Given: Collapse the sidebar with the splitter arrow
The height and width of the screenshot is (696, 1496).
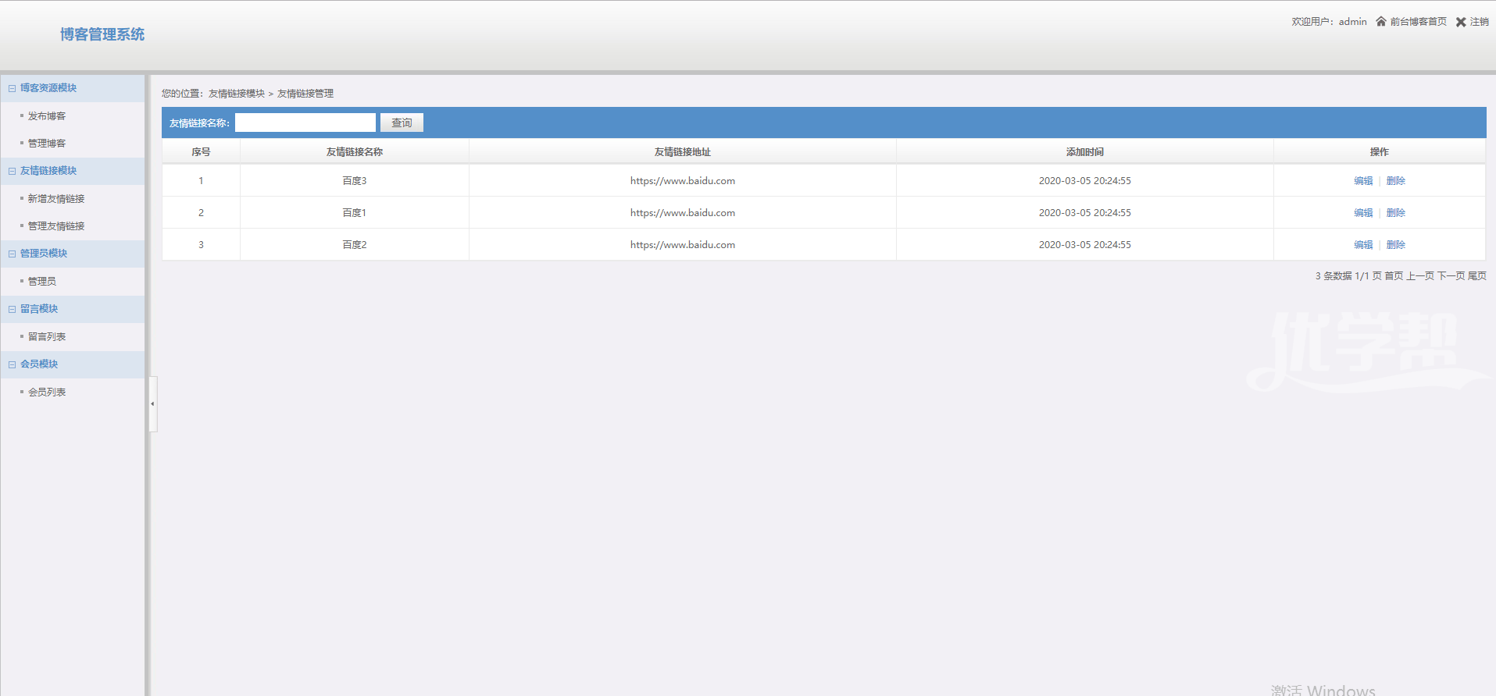Looking at the screenshot, I should [x=152, y=403].
